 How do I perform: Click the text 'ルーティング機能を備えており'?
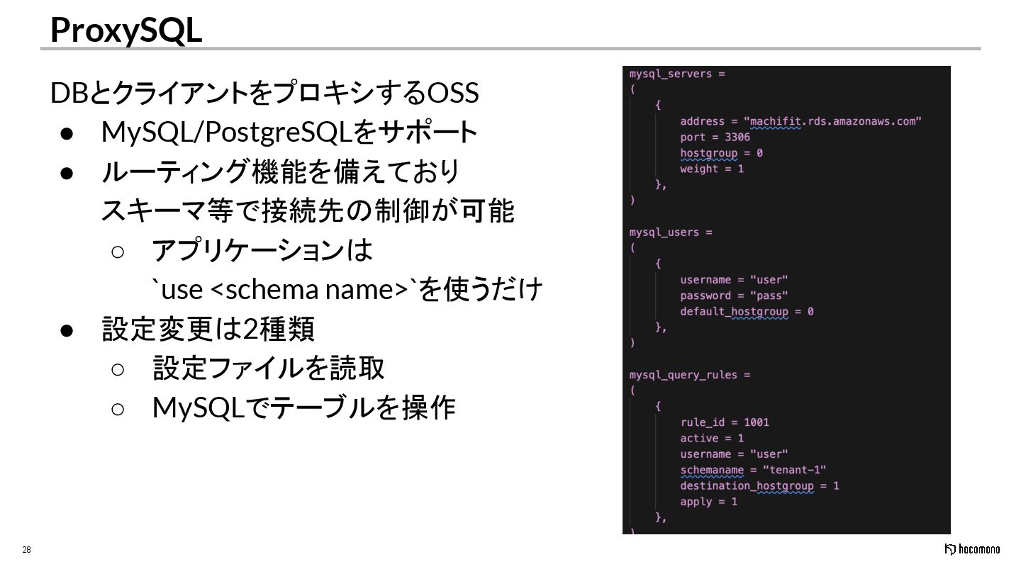pyautogui.click(x=281, y=171)
